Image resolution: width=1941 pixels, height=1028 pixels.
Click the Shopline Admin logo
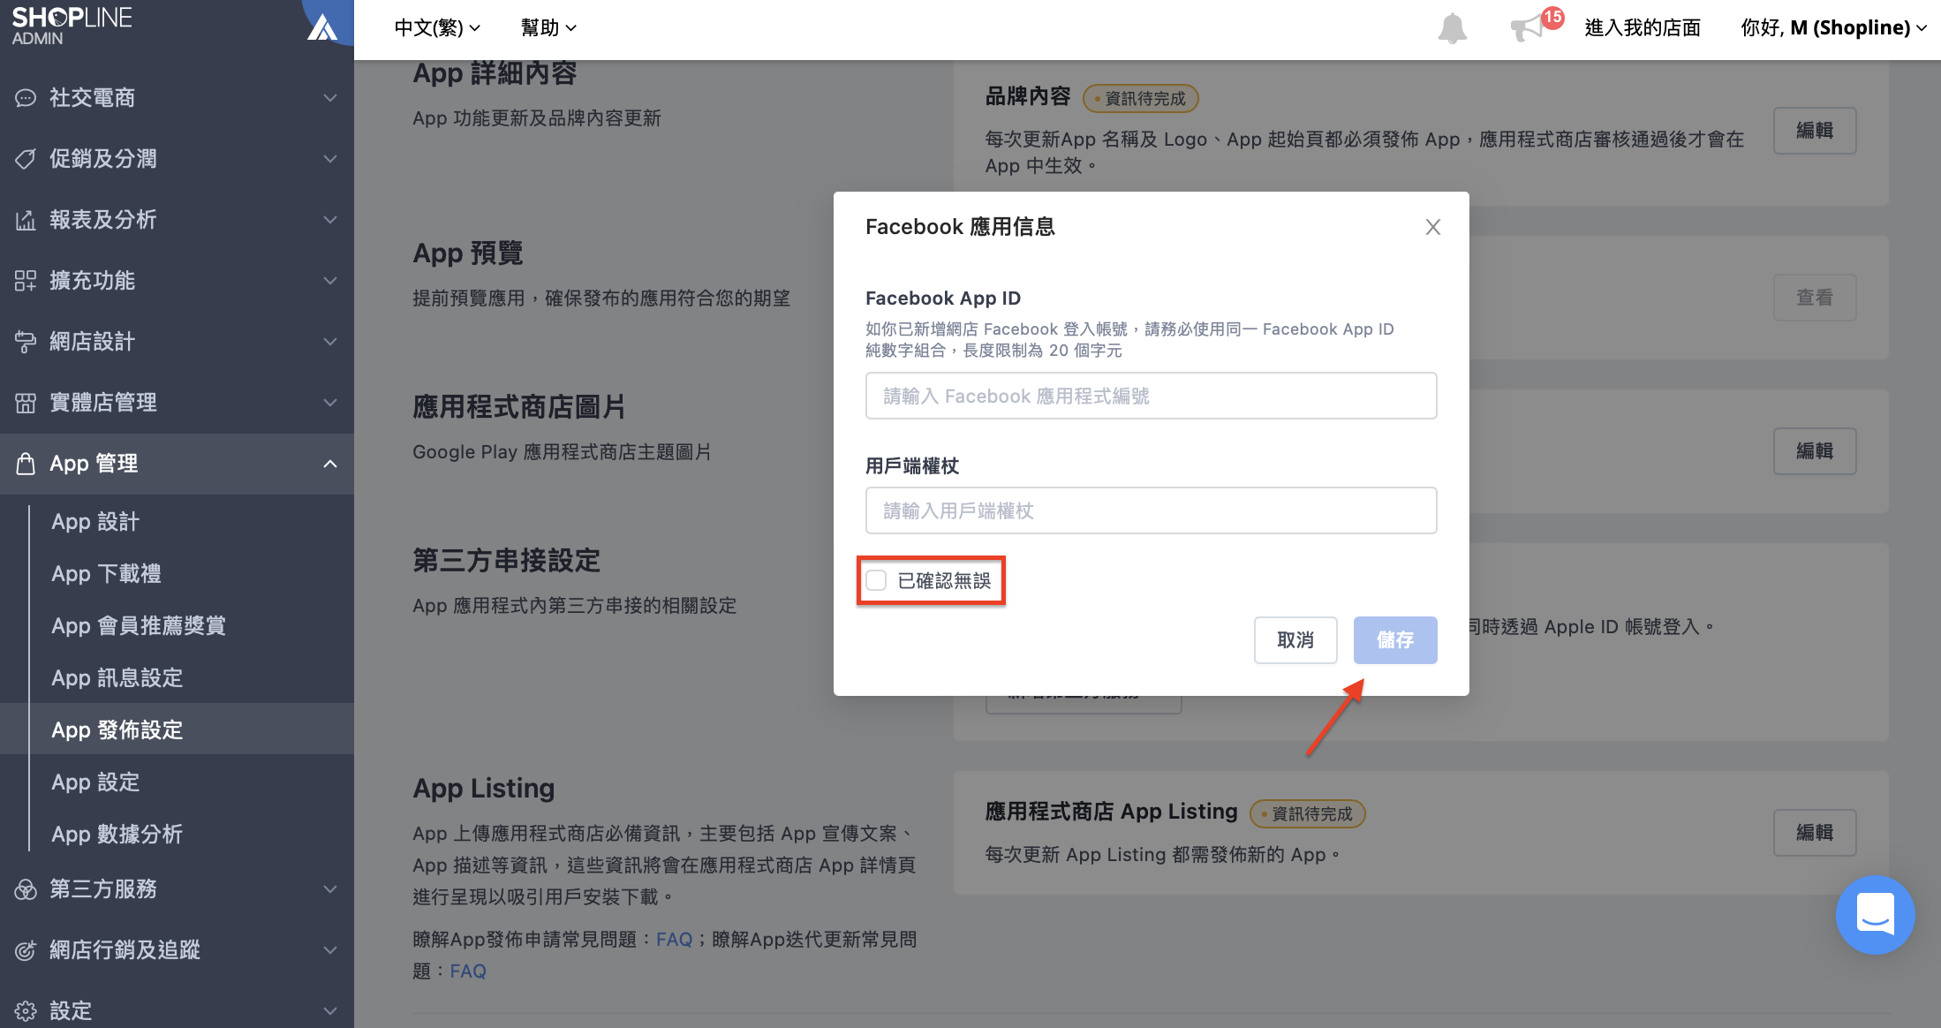(x=72, y=26)
